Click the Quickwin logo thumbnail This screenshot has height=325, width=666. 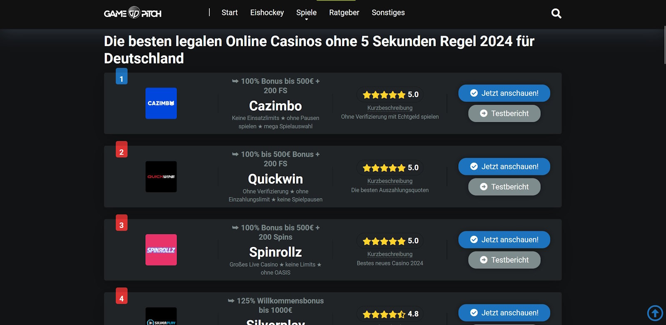pos(161,177)
